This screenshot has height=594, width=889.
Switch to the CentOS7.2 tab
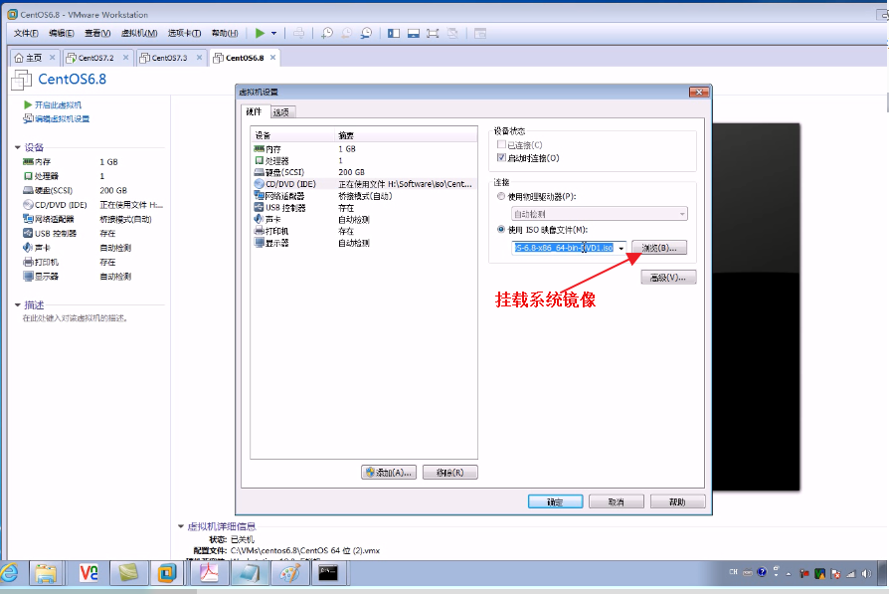point(97,58)
